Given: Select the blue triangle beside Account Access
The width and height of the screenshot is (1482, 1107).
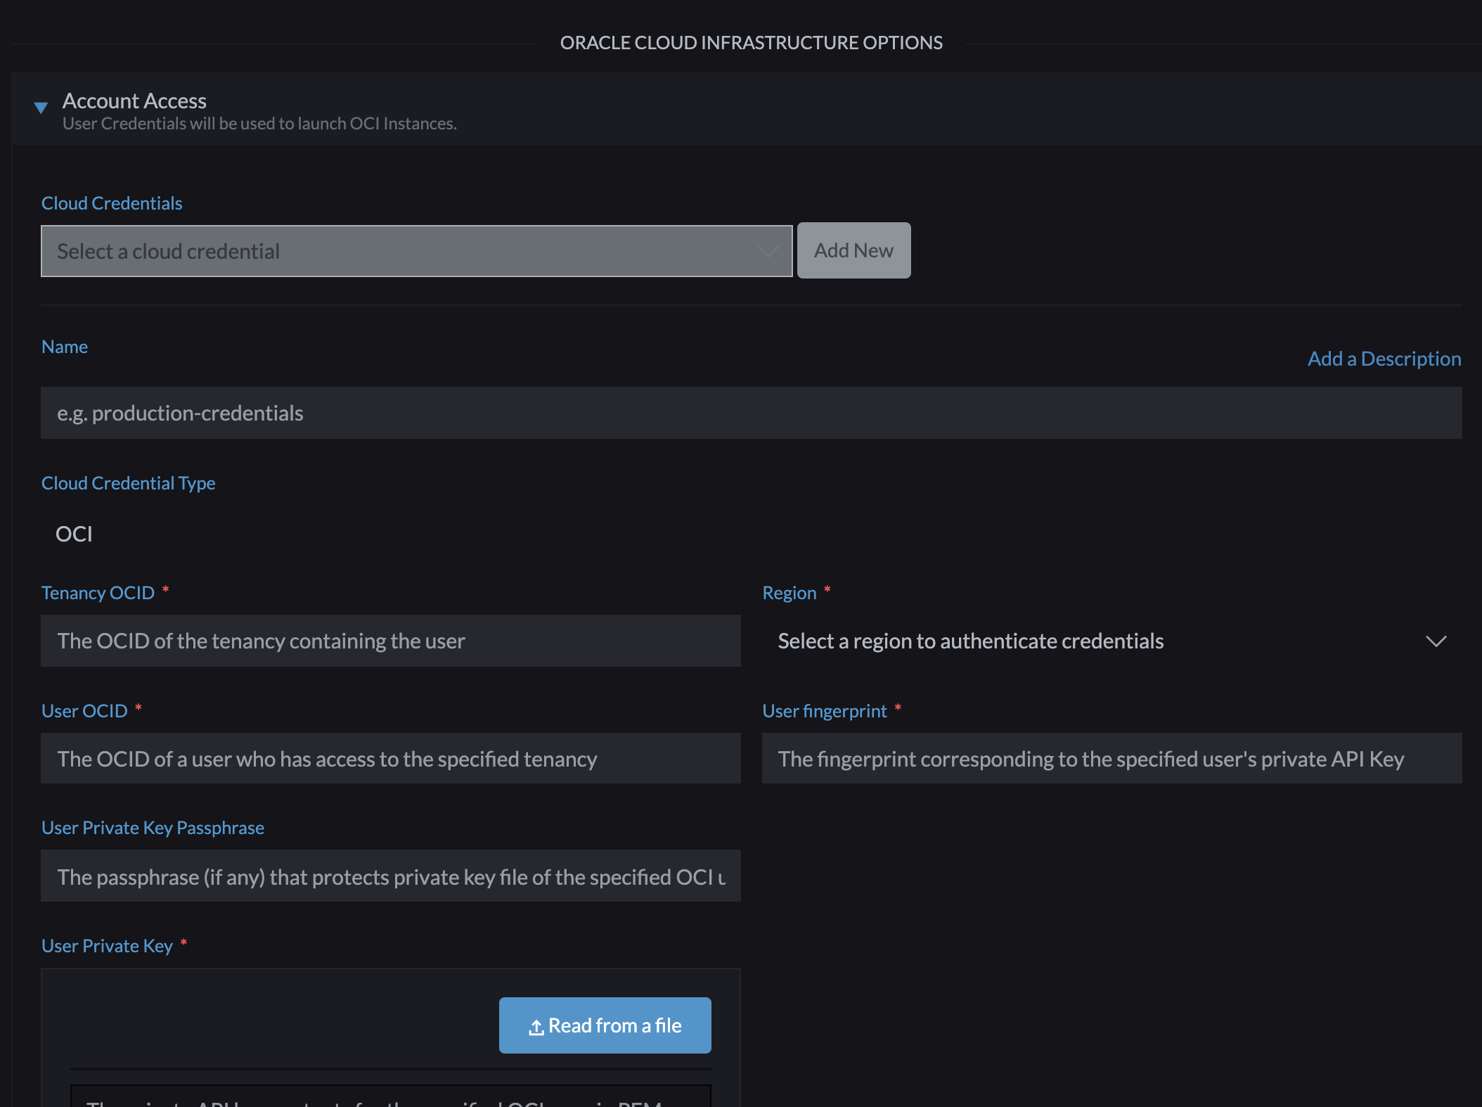Looking at the screenshot, I should pos(41,108).
